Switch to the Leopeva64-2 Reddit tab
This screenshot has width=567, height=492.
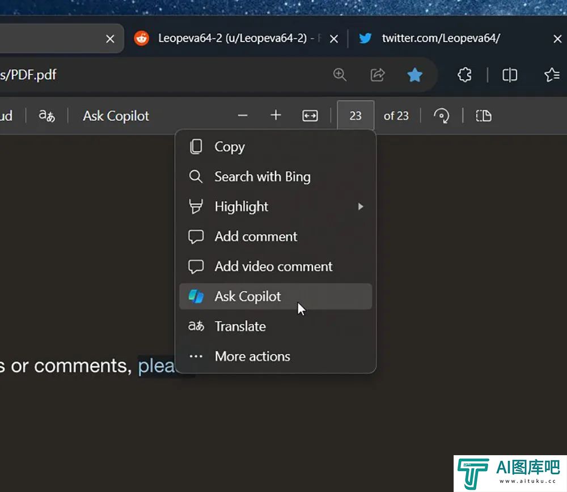click(x=236, y=39)
